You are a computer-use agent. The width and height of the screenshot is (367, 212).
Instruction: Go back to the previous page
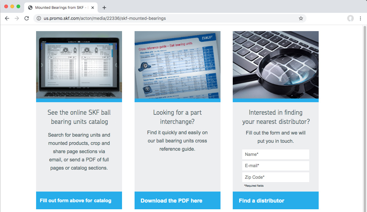point(7,18)
